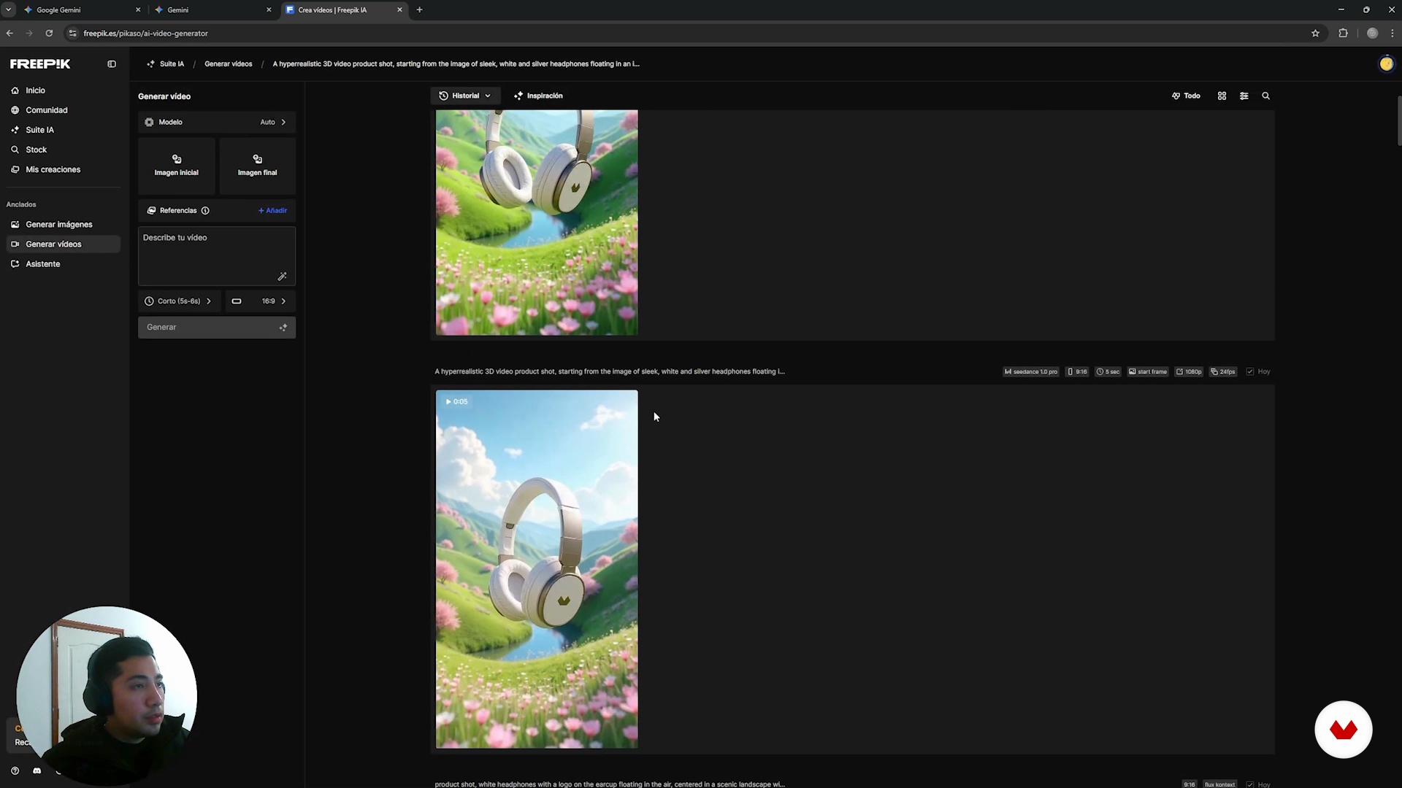Open the Modelo Auto selector
The width and height of the screenshot is (1402, 788).
click(217, 122)
